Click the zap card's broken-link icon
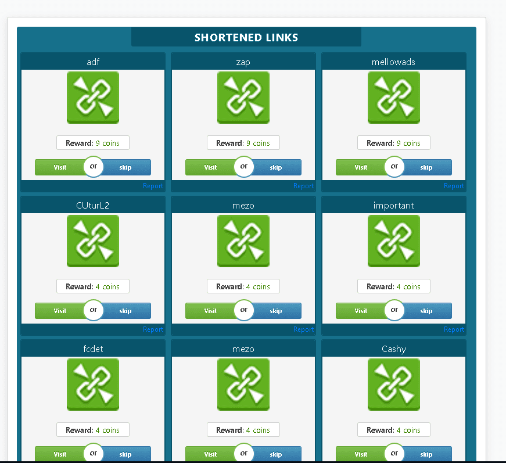Image resolution: width=506 pixels, height=463 pixels. 243,98
